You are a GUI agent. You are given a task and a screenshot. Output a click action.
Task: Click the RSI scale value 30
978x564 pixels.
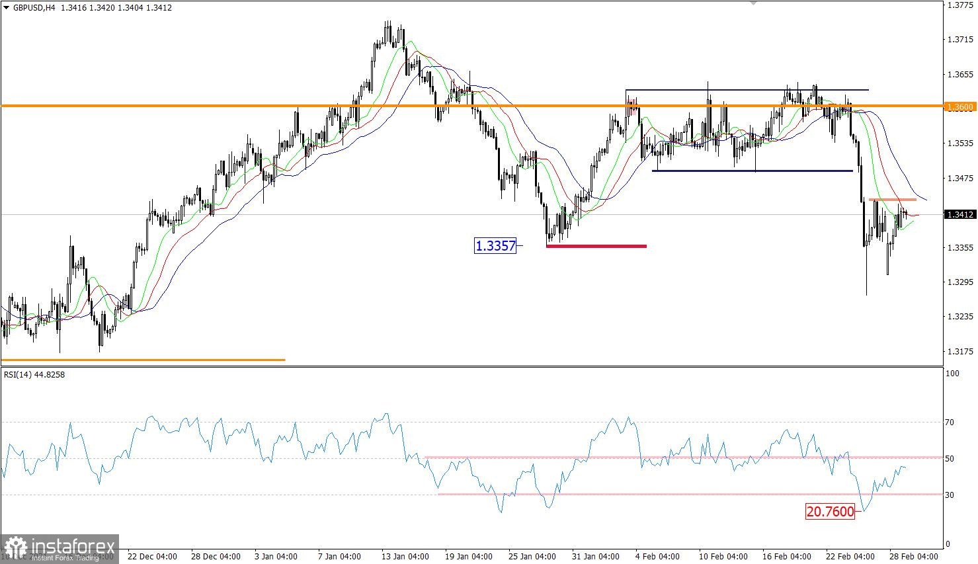[x=951, y=495]
